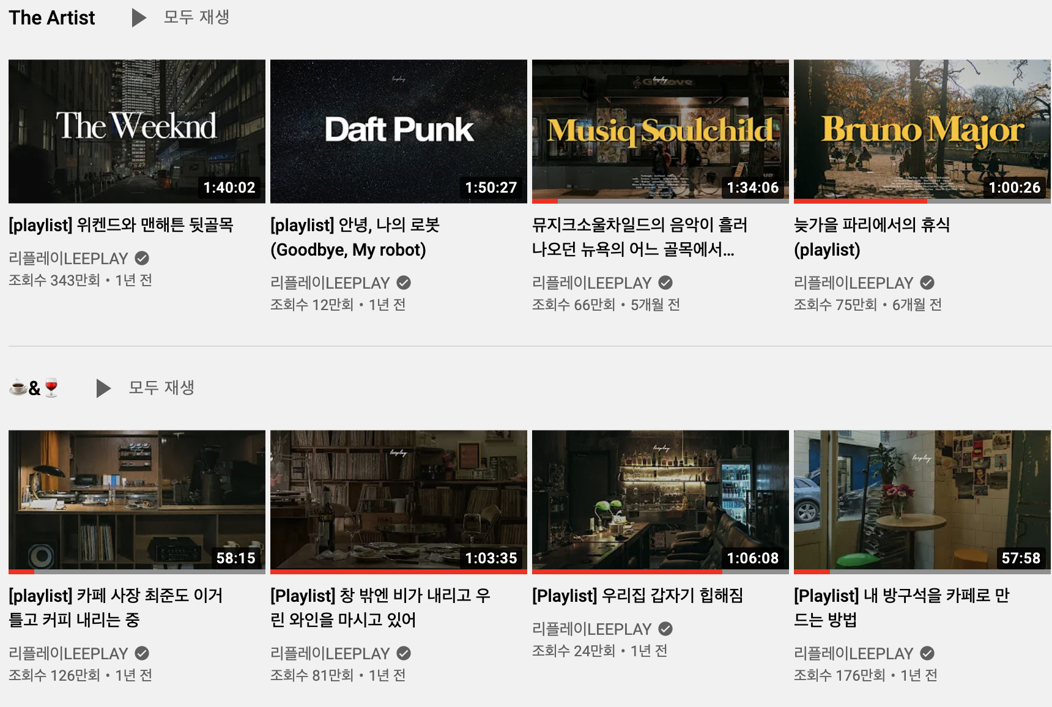Open the thumbnail of the 1:03:35 record shelf video
This screenshot has width=1052, height=707.
coord(399,502)
